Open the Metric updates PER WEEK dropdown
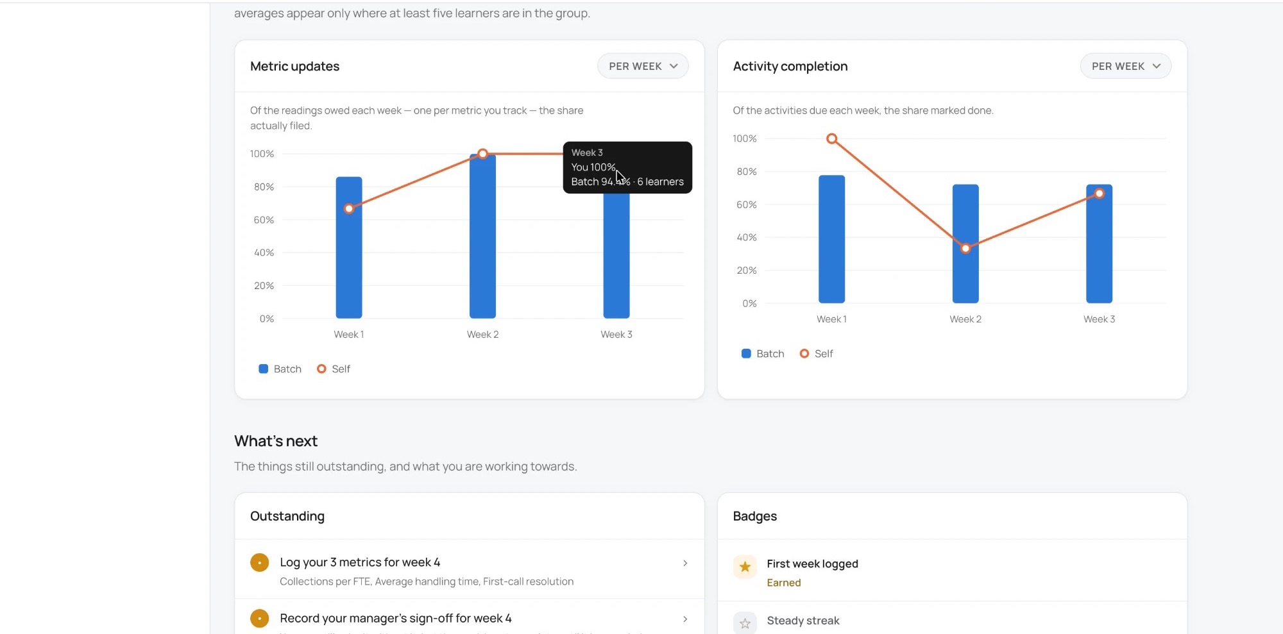 pyautogui.click(x=643, y=66)
